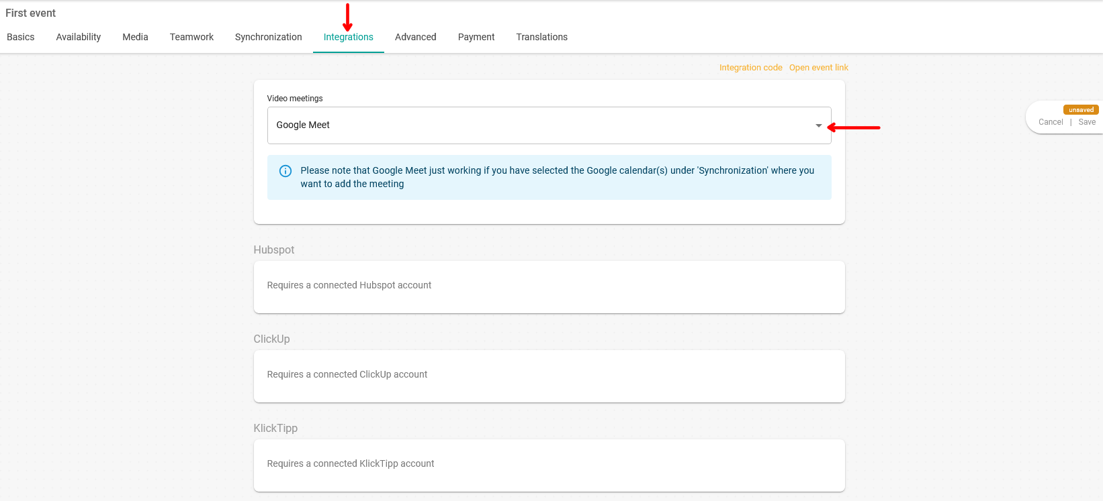Click the Open event link
1103x501 pixels.
click(x=819, y=68)
